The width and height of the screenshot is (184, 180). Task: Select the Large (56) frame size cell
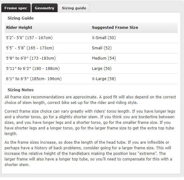tap(102, 68)
